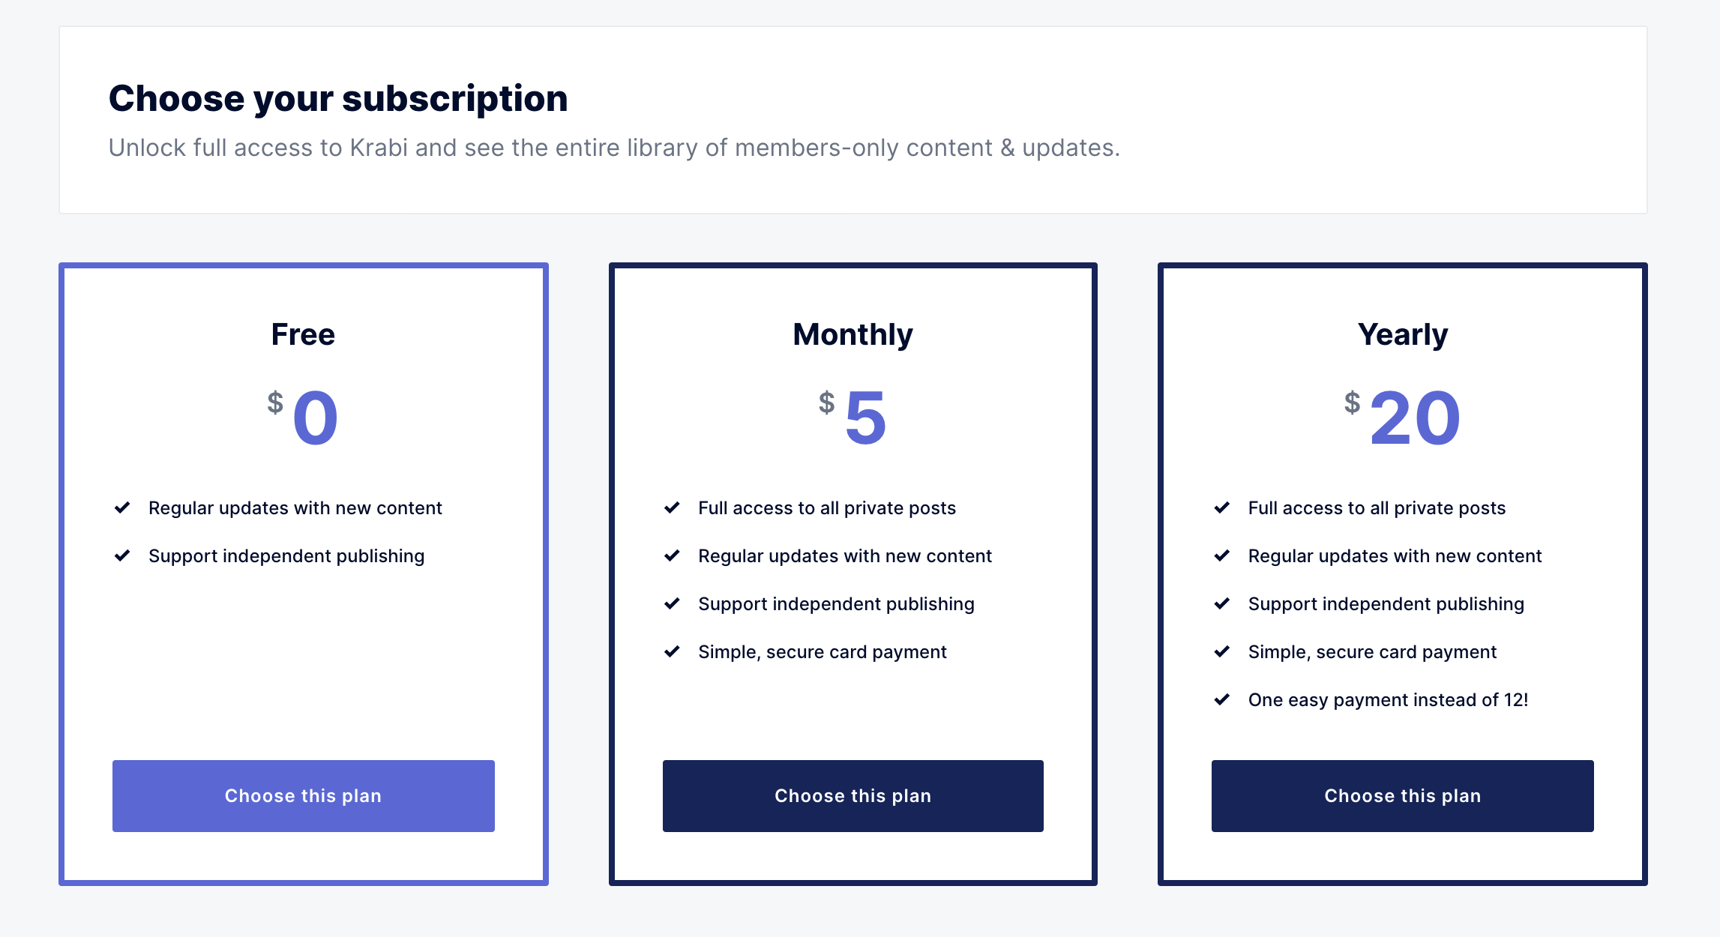The image size is (1720, 937).
Task: Click the checkmark beside 'Support independent publishing' in Free plan
Action: (x=122, y=556)
